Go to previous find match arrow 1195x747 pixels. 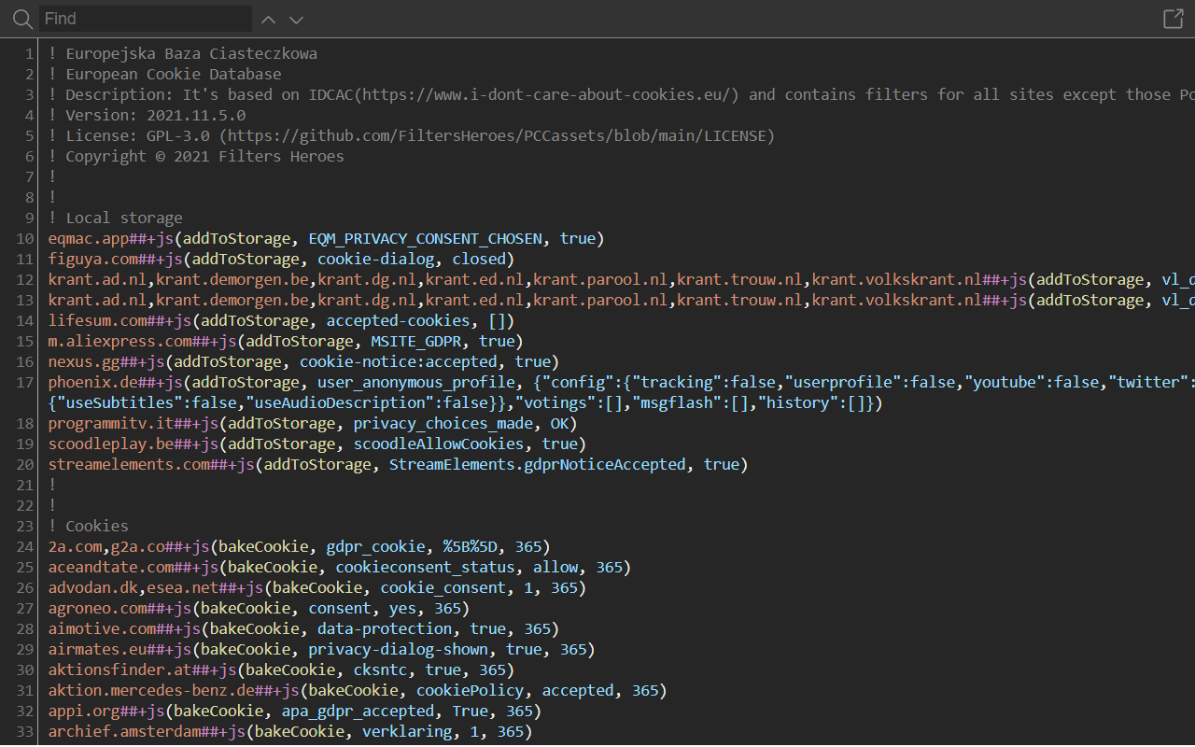(x=269, y=20)
